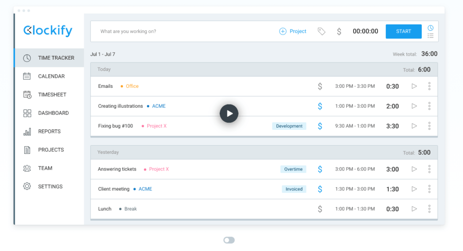Screen dimensions: 463x251
Task: Click the Jul 1 - Jul 7 date range
Action: pyautogui.click(x=103, y=54)
